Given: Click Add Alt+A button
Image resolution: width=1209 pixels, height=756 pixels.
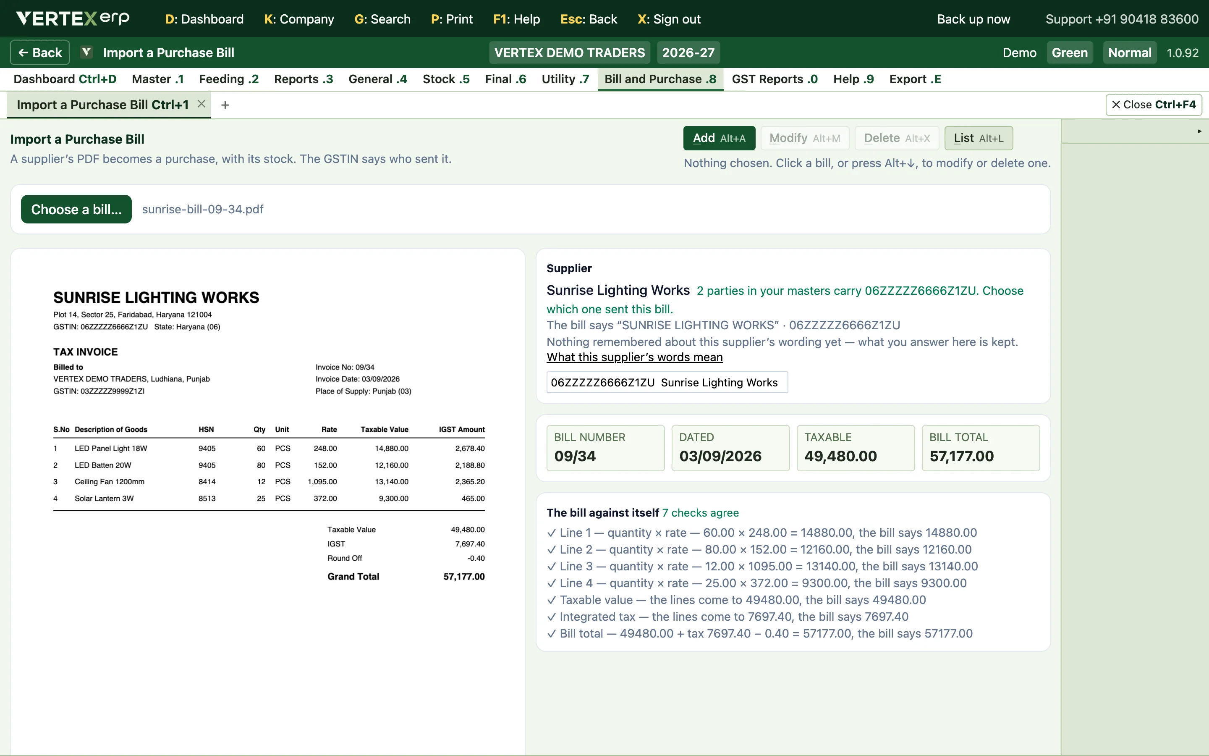Looking at the screenshot, I should pyautogui.click(x=719, y=138).
